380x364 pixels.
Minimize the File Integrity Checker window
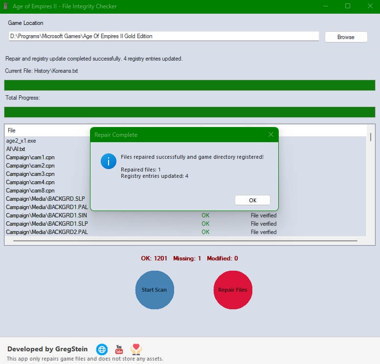326,6
